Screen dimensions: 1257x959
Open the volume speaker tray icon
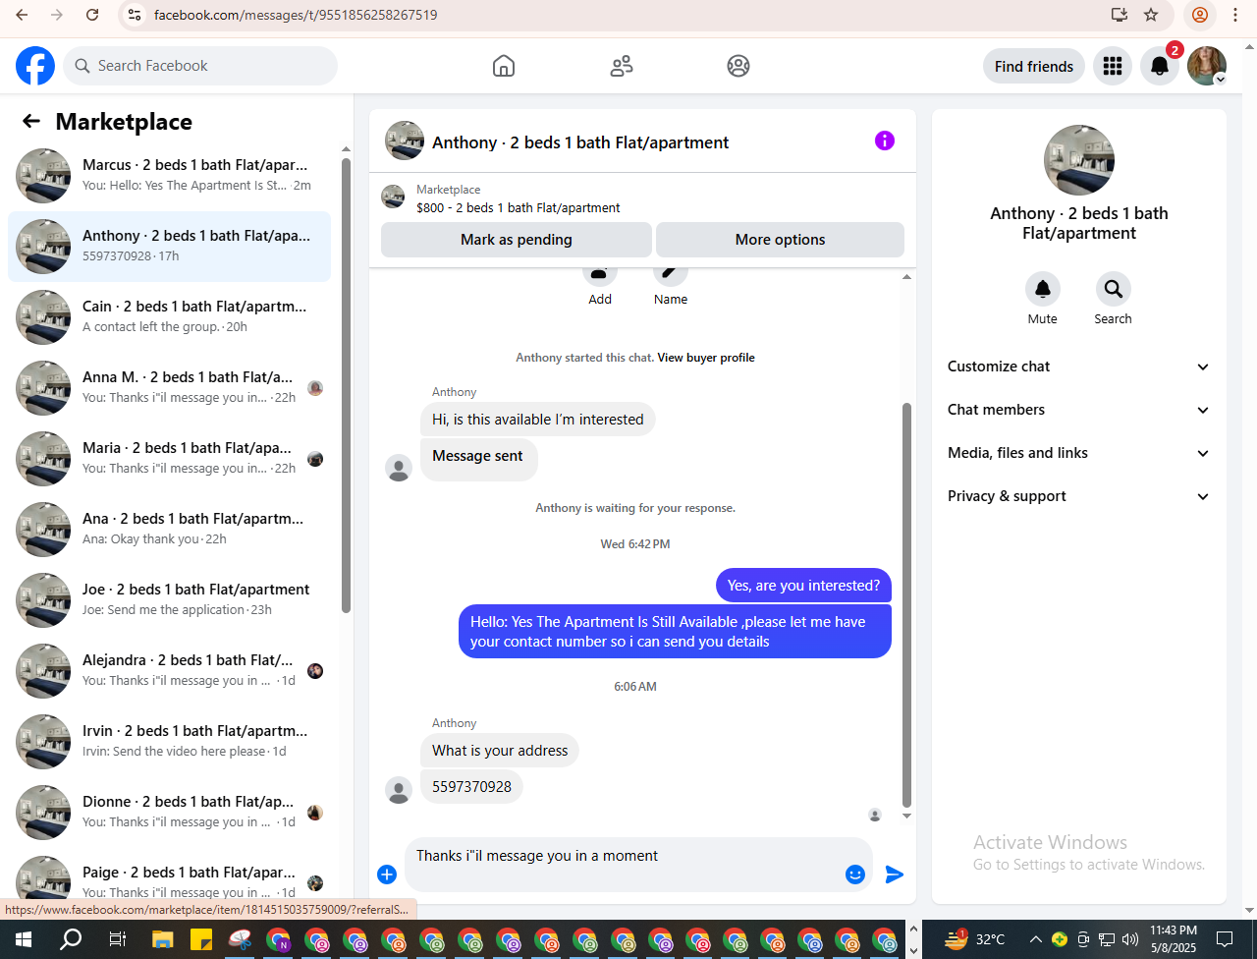coord(1130,939)
